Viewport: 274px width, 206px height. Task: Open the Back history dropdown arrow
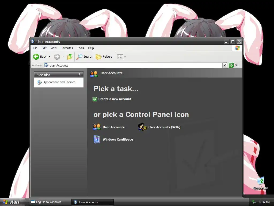pos(50,57)
